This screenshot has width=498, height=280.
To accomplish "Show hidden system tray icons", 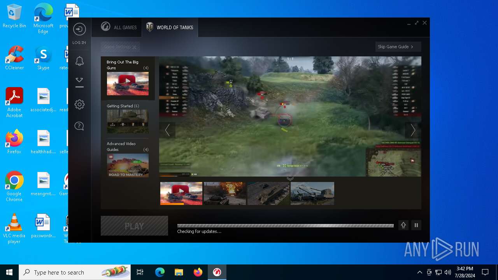I will pyautogui.click(x=420, y=272).
